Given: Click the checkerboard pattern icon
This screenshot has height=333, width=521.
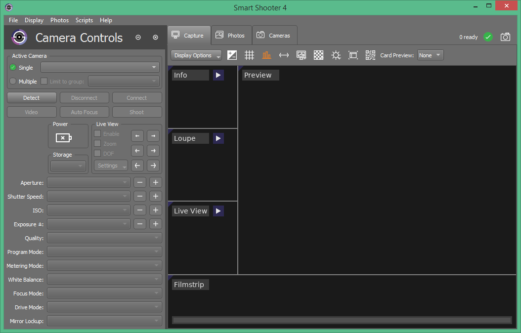Looking at the screenshot, I should (x=319, y=55).
